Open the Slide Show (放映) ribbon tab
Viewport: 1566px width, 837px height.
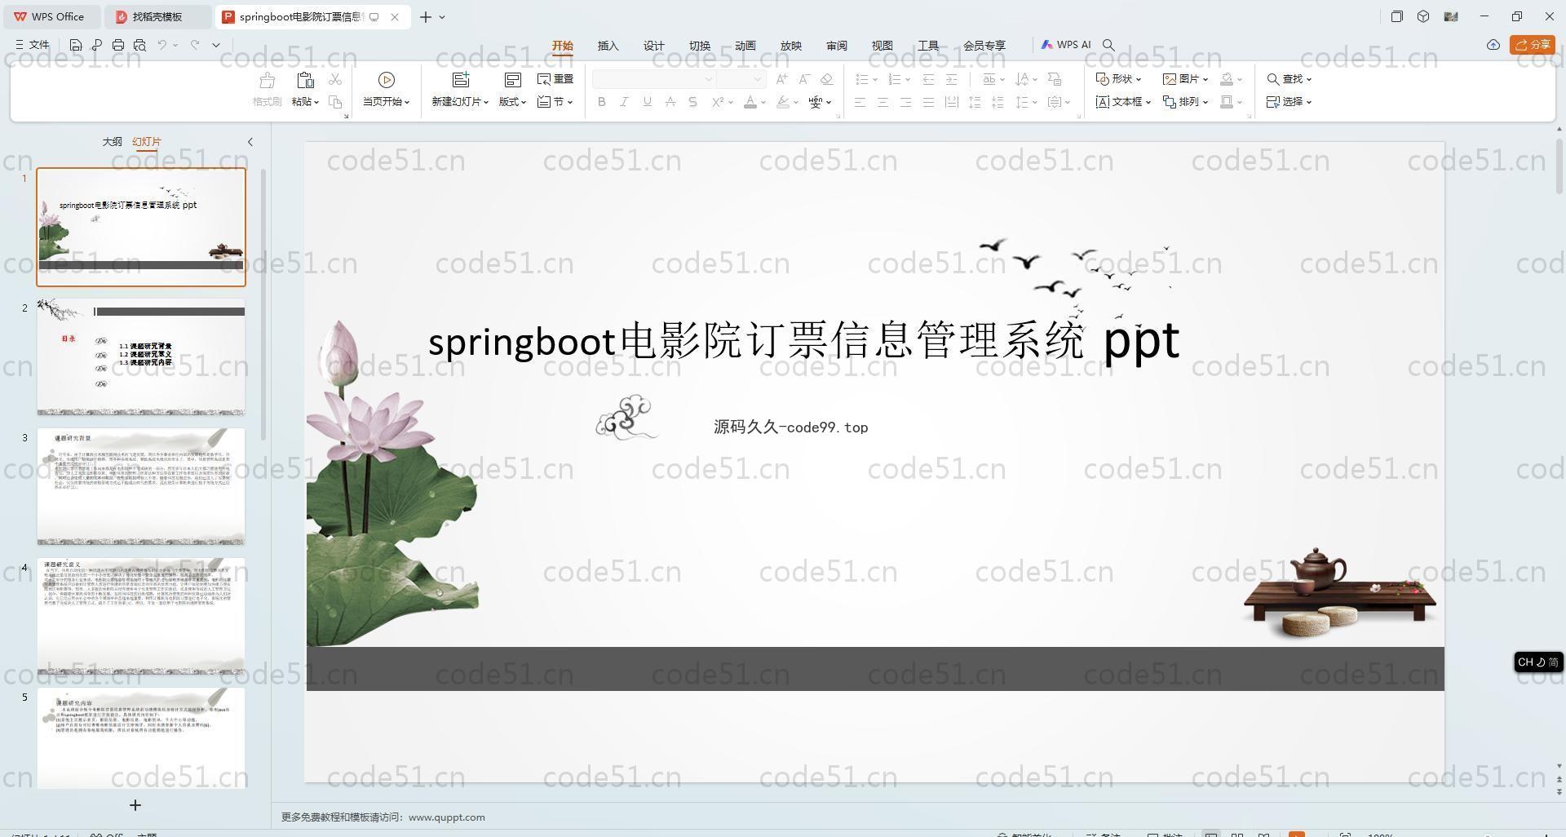(791, 46)
